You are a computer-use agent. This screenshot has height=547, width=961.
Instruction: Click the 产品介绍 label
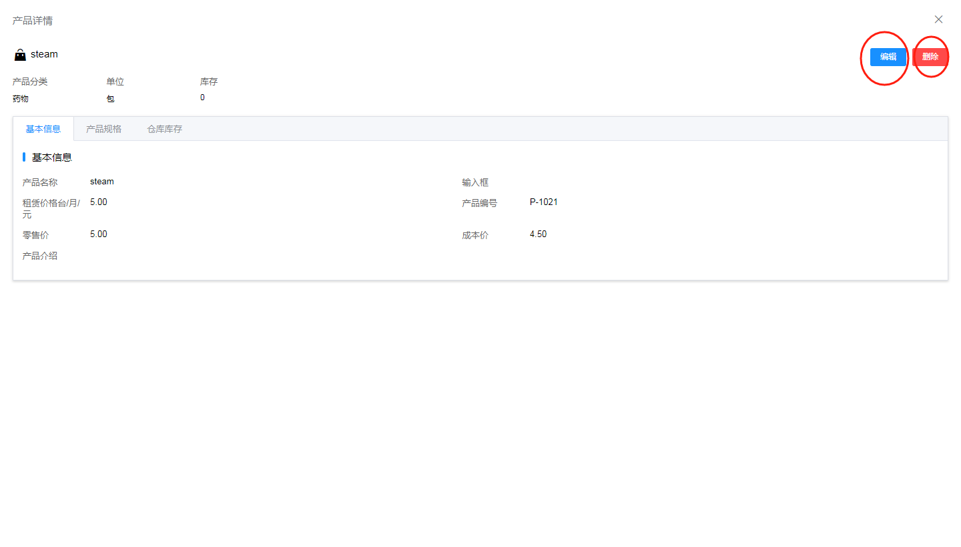[40, 256]
